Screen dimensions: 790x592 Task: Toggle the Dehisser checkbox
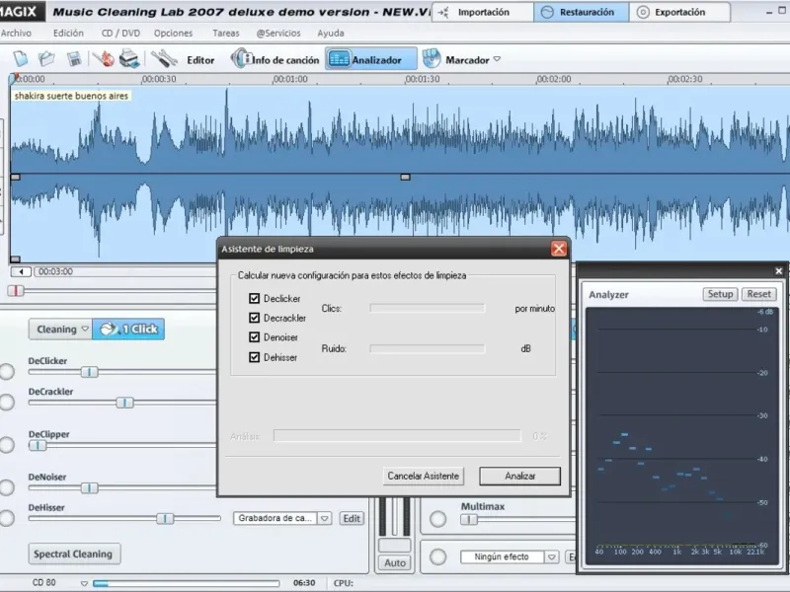point(255,357)
